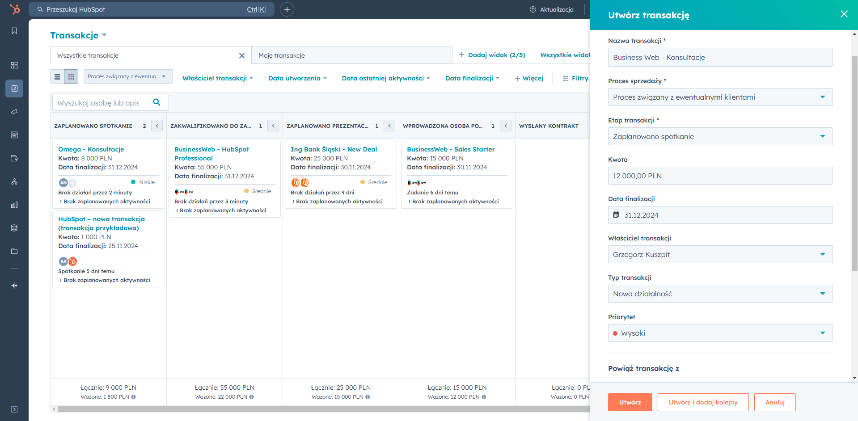The image size is (858, 421).
Task: Click the HubSpot sprocket logo
Action: pos(14,9)
